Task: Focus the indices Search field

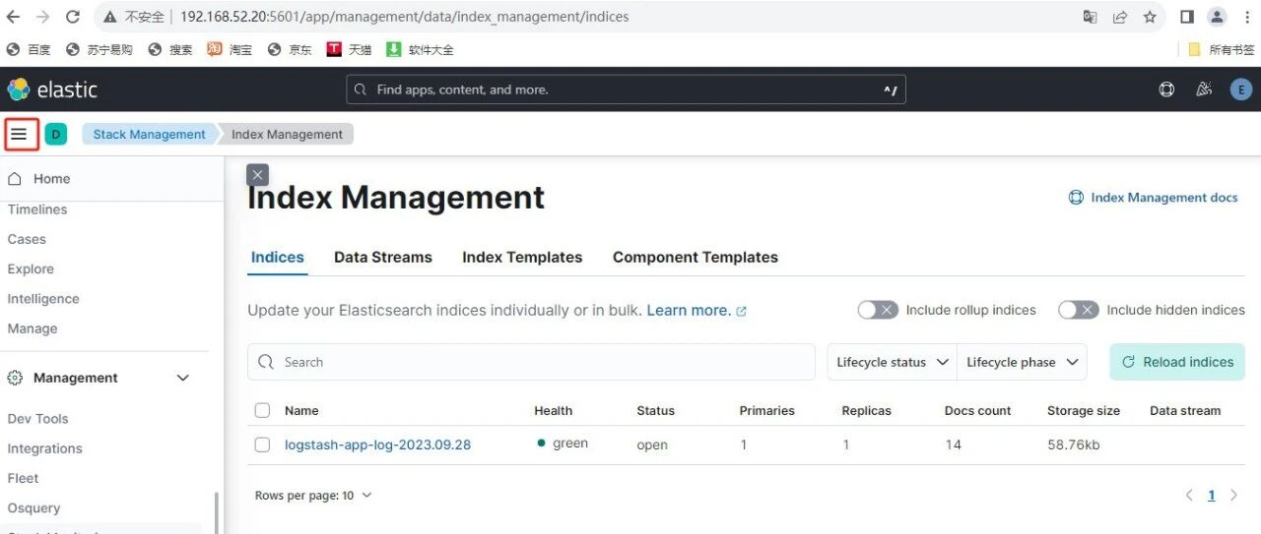Action: click(x=531, y=362)
